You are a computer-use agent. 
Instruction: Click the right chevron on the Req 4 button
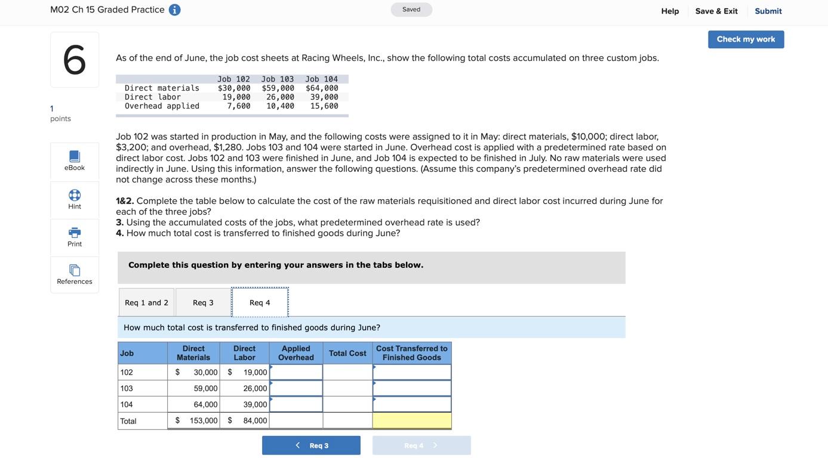(x=434, y=444)
